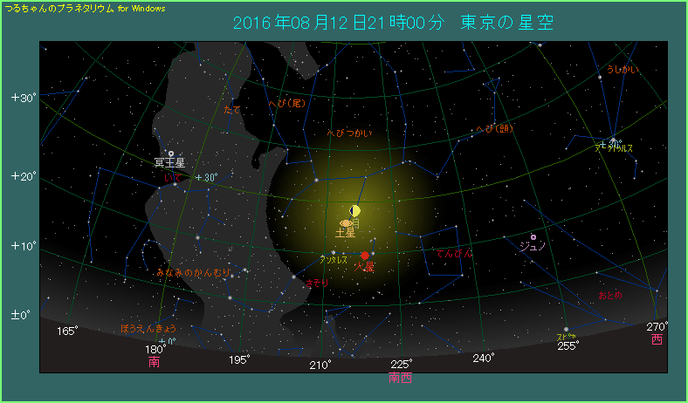The image size is (688, 403).
Task: Click the うしかい (Boötes) constellation label
Action: tap(624, 69)
